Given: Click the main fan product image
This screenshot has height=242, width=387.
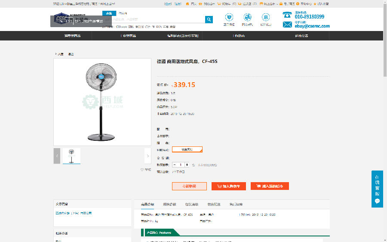Looking at the screenshot, I should [102, 102].
